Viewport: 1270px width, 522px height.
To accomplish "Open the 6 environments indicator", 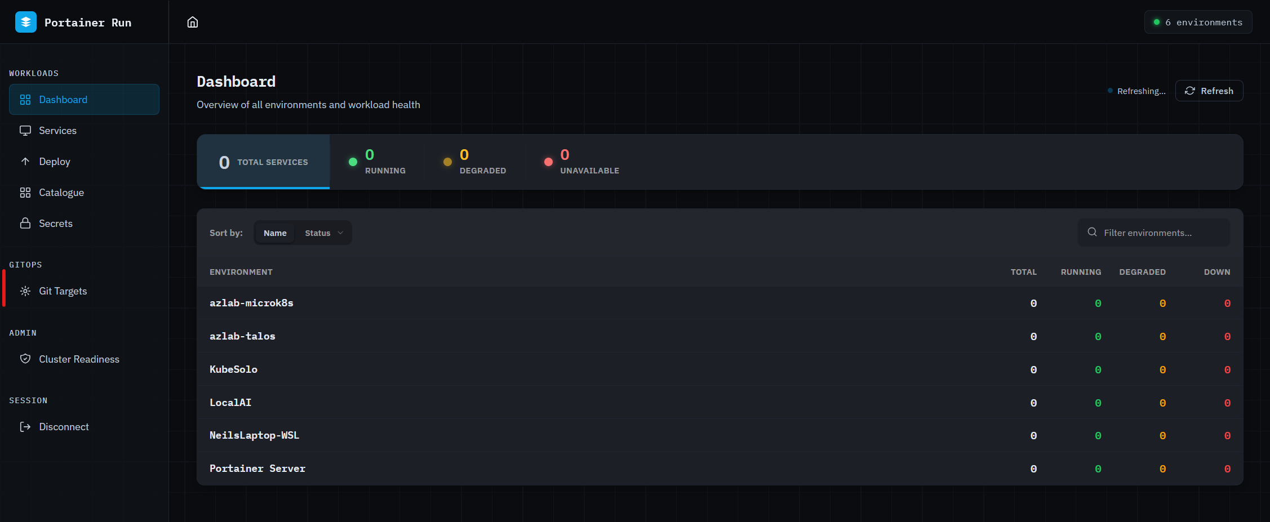I will click(x=1198, y=22).
